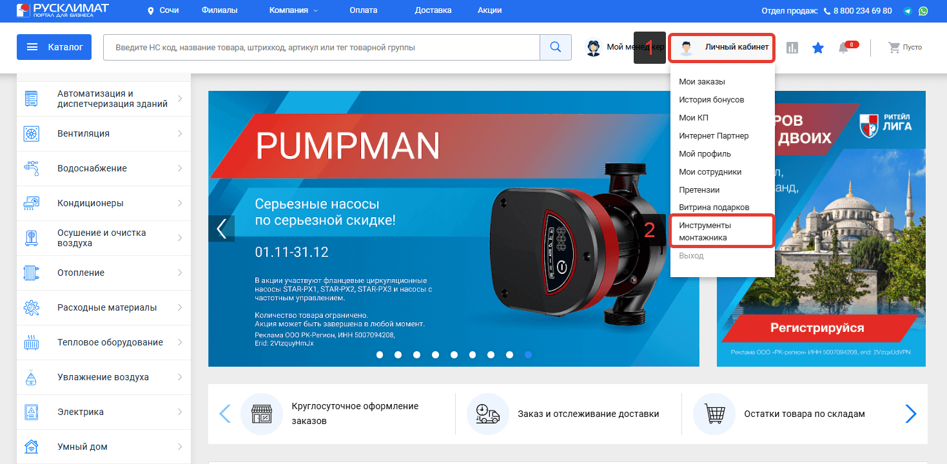Click the round-the-clock ordering shop icon
The image size is (947, 464).
pos(262,414)
